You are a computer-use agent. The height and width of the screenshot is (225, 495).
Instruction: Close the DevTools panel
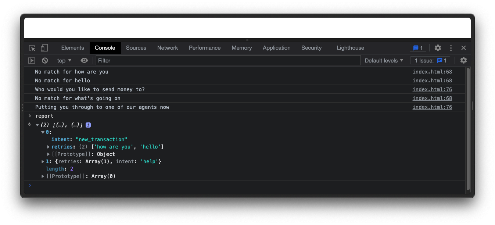point(463,48)
